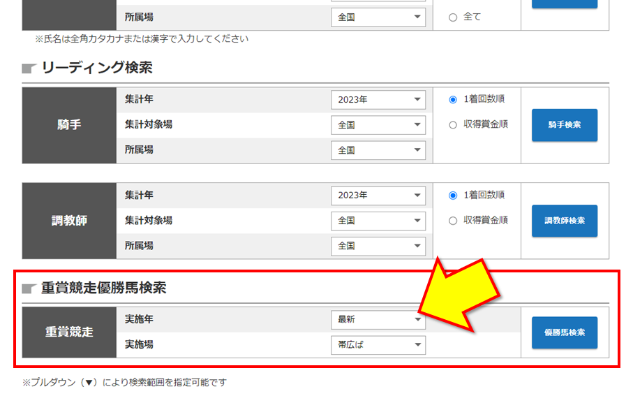Expand the 集計対象場 dropdown for 調教師
Screen dimensions: 633x396
[378, 221]
